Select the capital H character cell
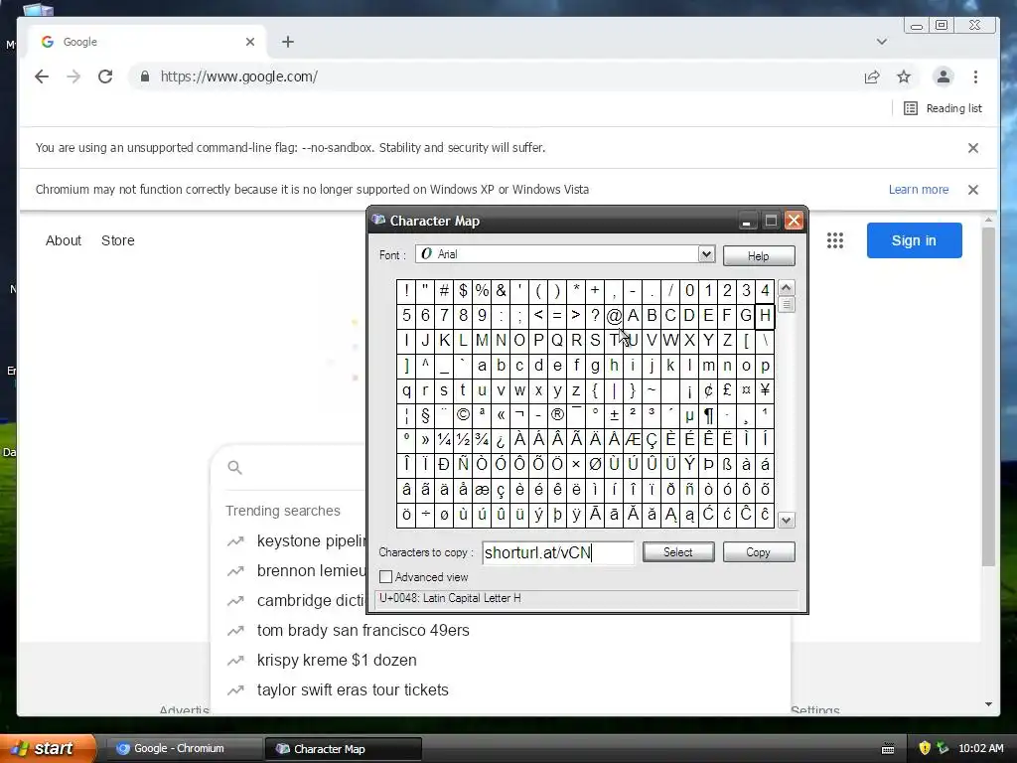This screenshot has width=1017, height=763. [765, 316]
